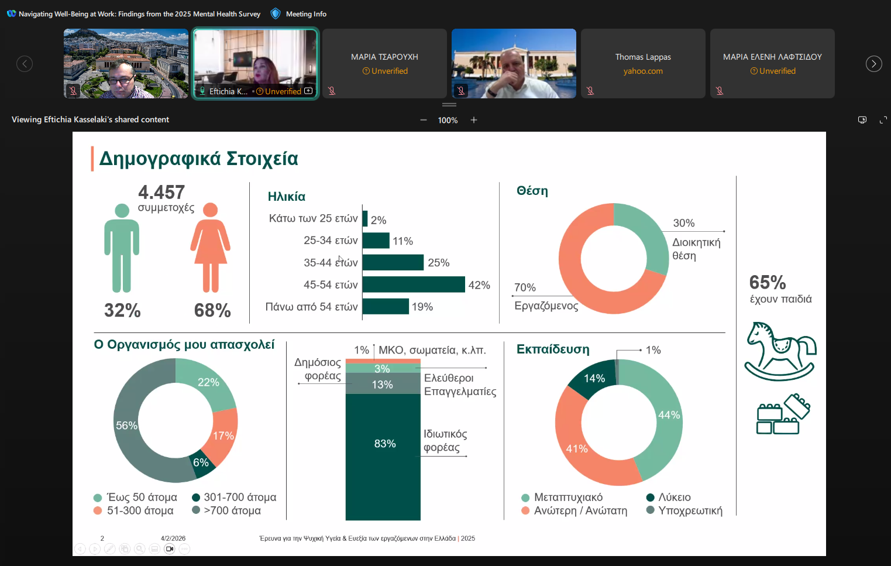Click the Meeting Info shield icon
Screen dimensions: 891x566
(276, 13)
